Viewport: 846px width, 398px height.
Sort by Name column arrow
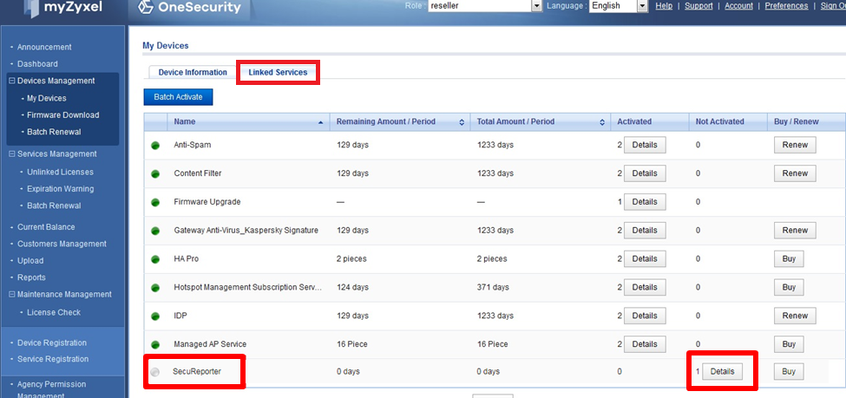click(321, 122)
